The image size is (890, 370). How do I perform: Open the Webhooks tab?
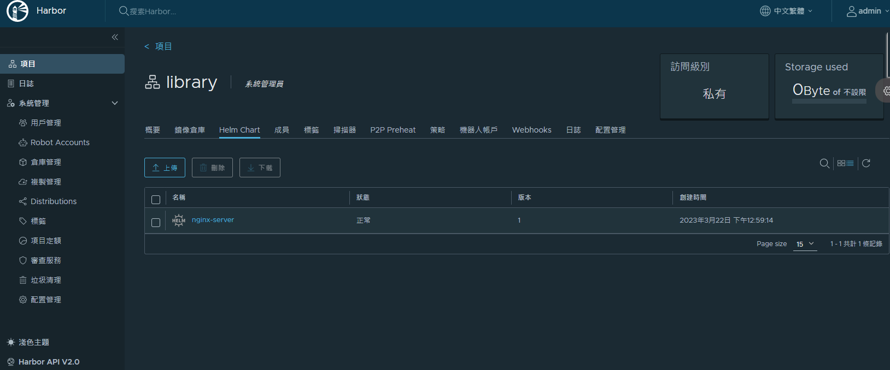531,130
